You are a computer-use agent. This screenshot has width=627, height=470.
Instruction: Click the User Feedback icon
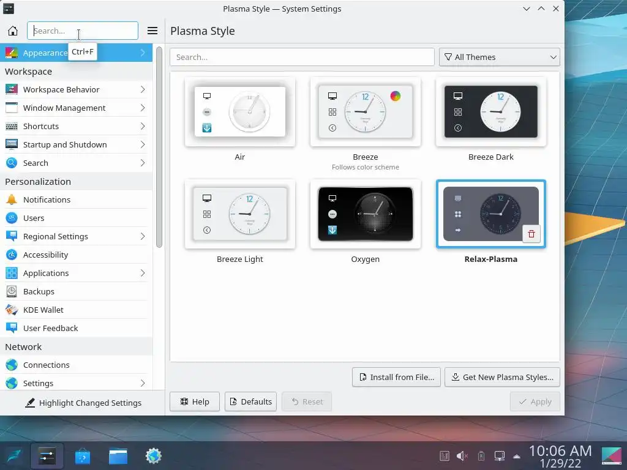pos(12,328)
